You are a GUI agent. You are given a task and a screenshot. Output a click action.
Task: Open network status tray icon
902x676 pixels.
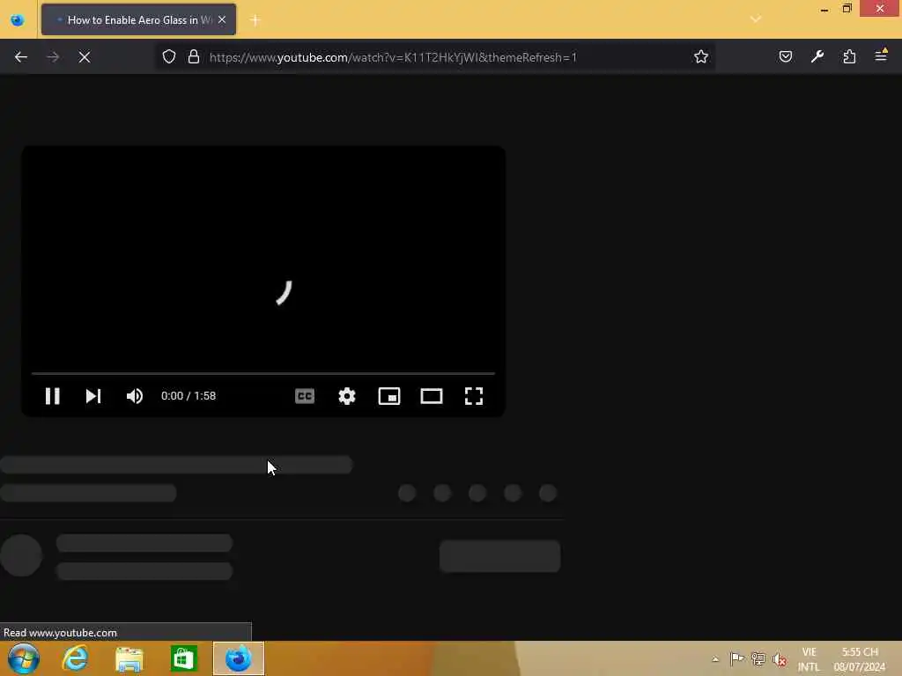coord(758,658)
